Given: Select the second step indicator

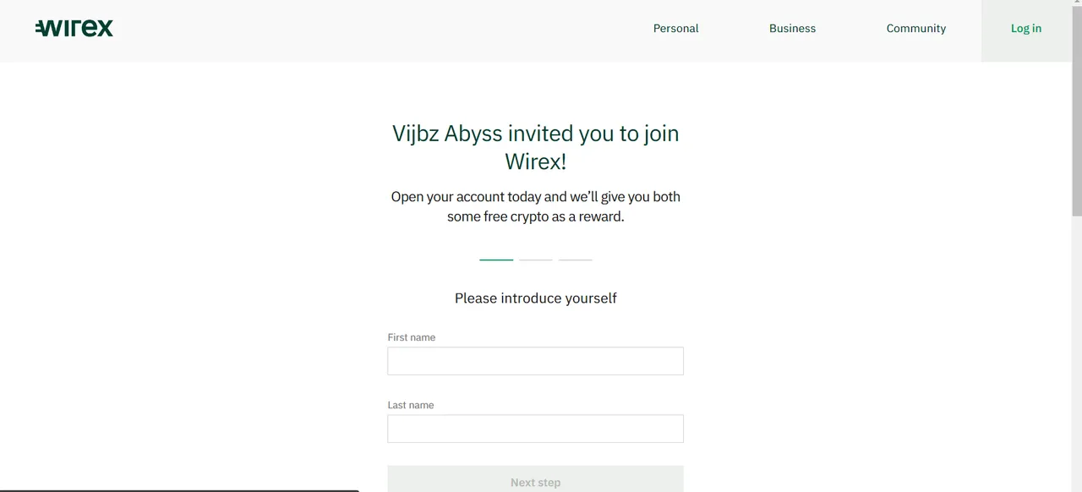Looking at the screenshot, I should point(535,260).
